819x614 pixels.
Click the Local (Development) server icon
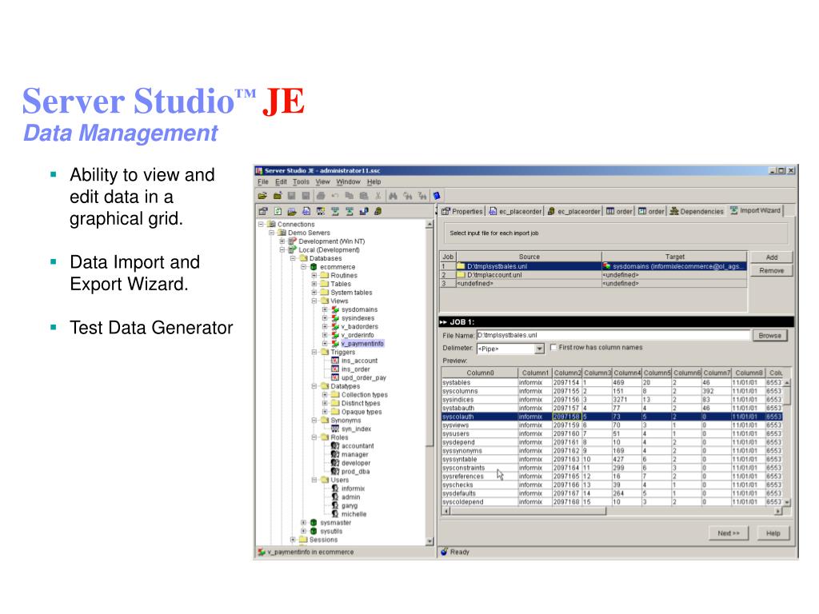pos(293,250)
